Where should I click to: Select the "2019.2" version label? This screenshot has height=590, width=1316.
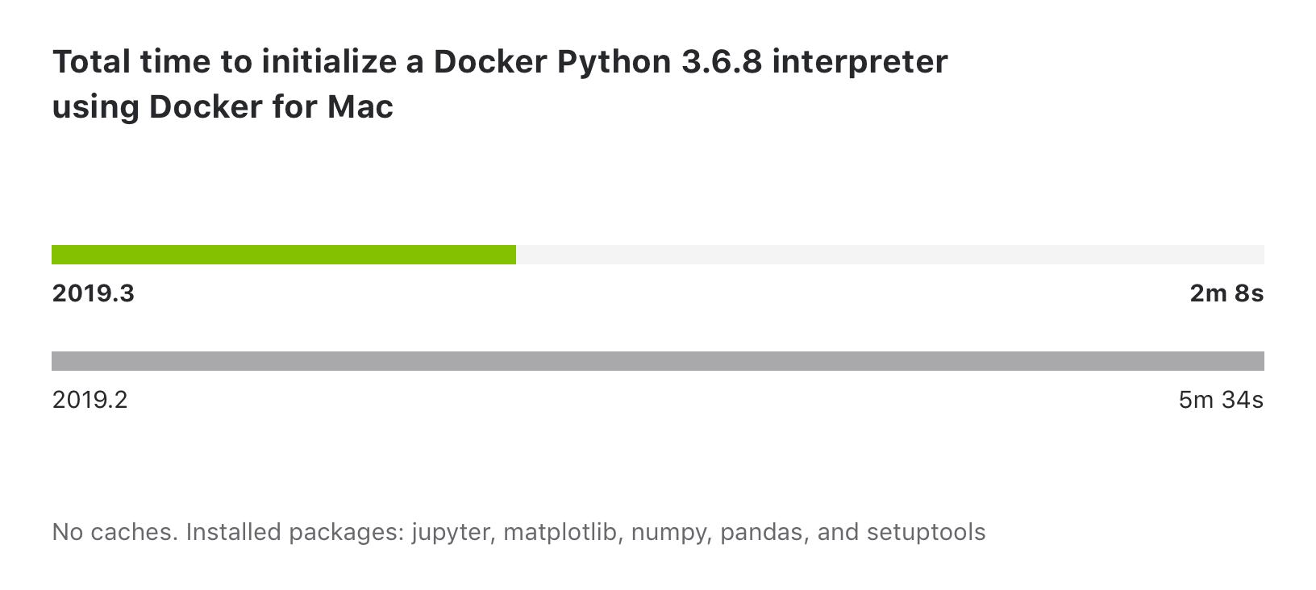click(90, 400)
